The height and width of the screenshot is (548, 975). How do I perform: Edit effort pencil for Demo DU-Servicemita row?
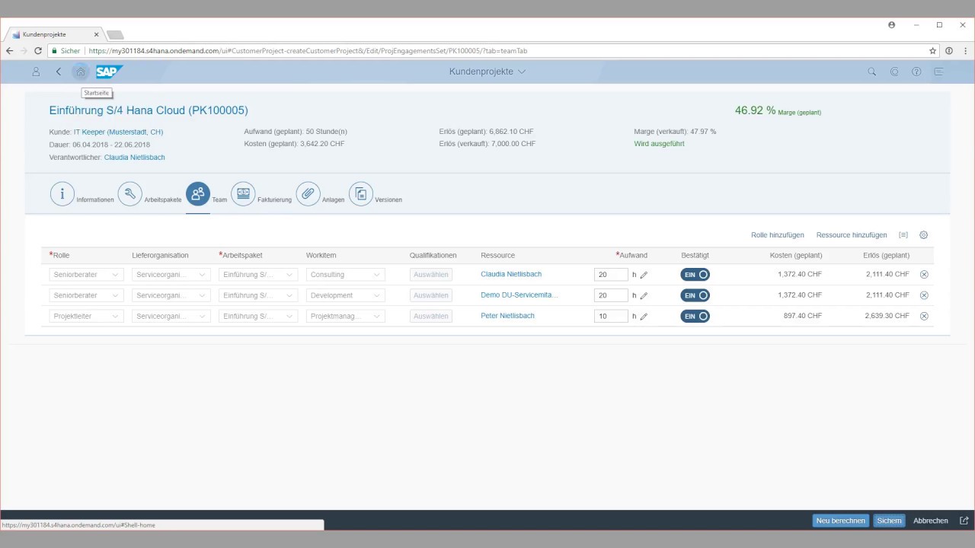(x=644, y=295)
